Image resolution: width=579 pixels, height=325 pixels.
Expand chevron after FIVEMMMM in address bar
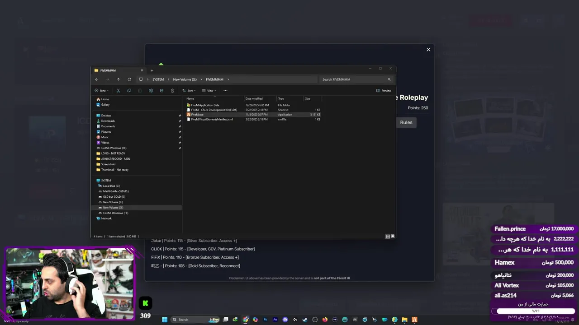pos(228,79)
